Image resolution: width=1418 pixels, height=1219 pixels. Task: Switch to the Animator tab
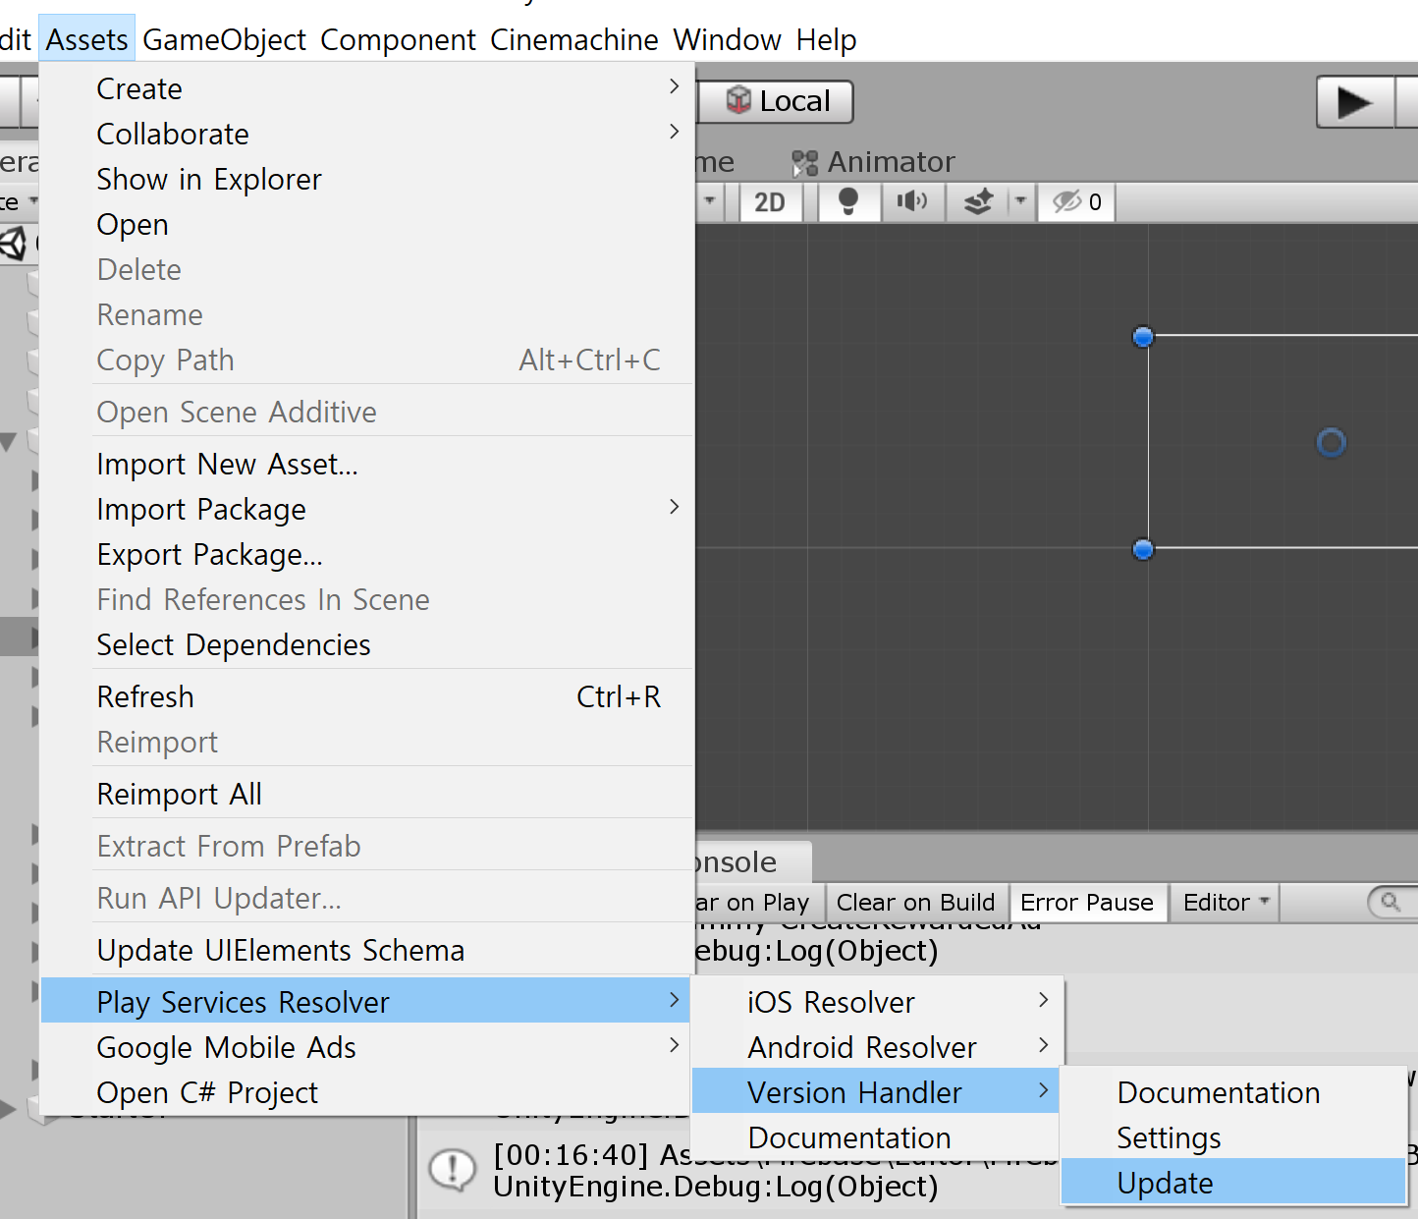click(874, 161)
